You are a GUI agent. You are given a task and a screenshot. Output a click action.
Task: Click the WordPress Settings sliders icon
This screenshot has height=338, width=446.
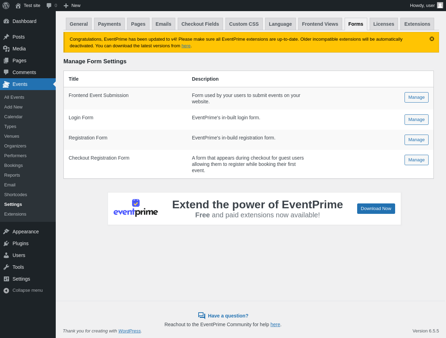6,279
